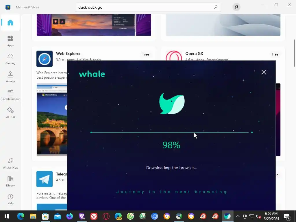Open the Library in the sidebar

[x=10, y=181]
